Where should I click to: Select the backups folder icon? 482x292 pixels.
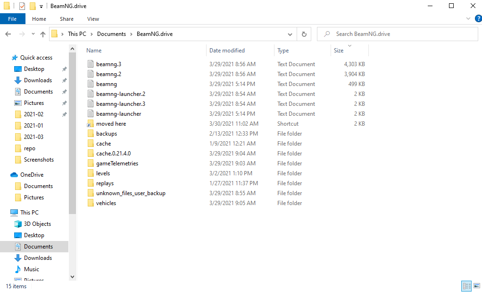click(91, 133)
